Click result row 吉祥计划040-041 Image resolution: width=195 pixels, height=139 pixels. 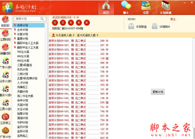[78, 94]
